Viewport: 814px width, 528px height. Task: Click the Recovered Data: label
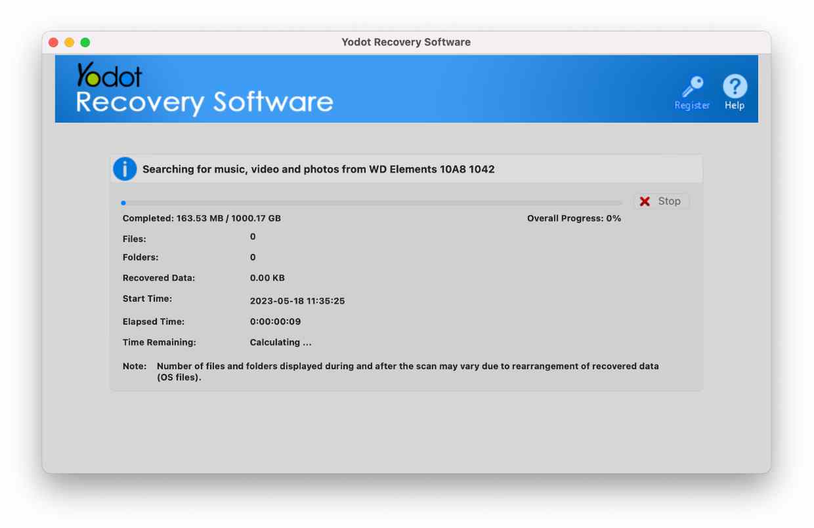pyautogui.click(x=159, y=278)
